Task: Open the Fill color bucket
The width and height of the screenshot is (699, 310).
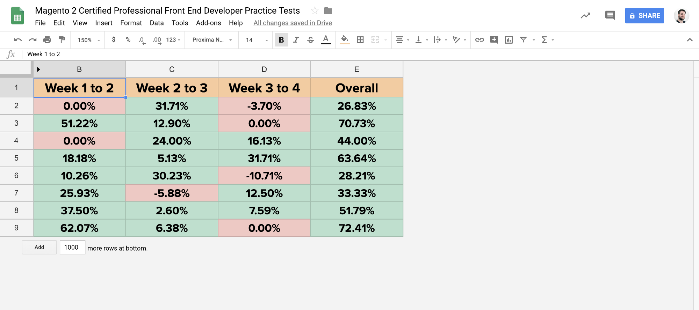Action: [345, 40]
